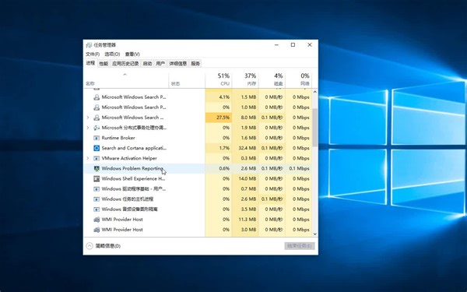The height and width of the screenshot is (292, 467).
Task: Open the 查看(V) menu
Action: (x=132, y=54)
